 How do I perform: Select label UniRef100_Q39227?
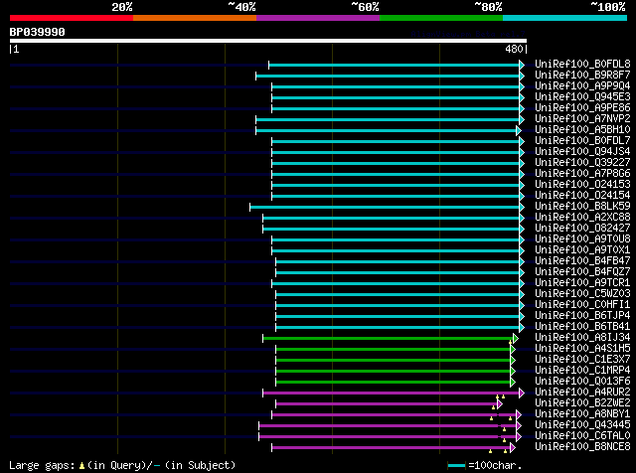[582, 163]
